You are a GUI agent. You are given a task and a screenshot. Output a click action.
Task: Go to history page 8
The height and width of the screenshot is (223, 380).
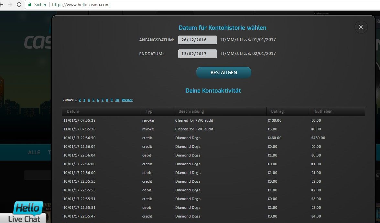(x=107, y=100)
